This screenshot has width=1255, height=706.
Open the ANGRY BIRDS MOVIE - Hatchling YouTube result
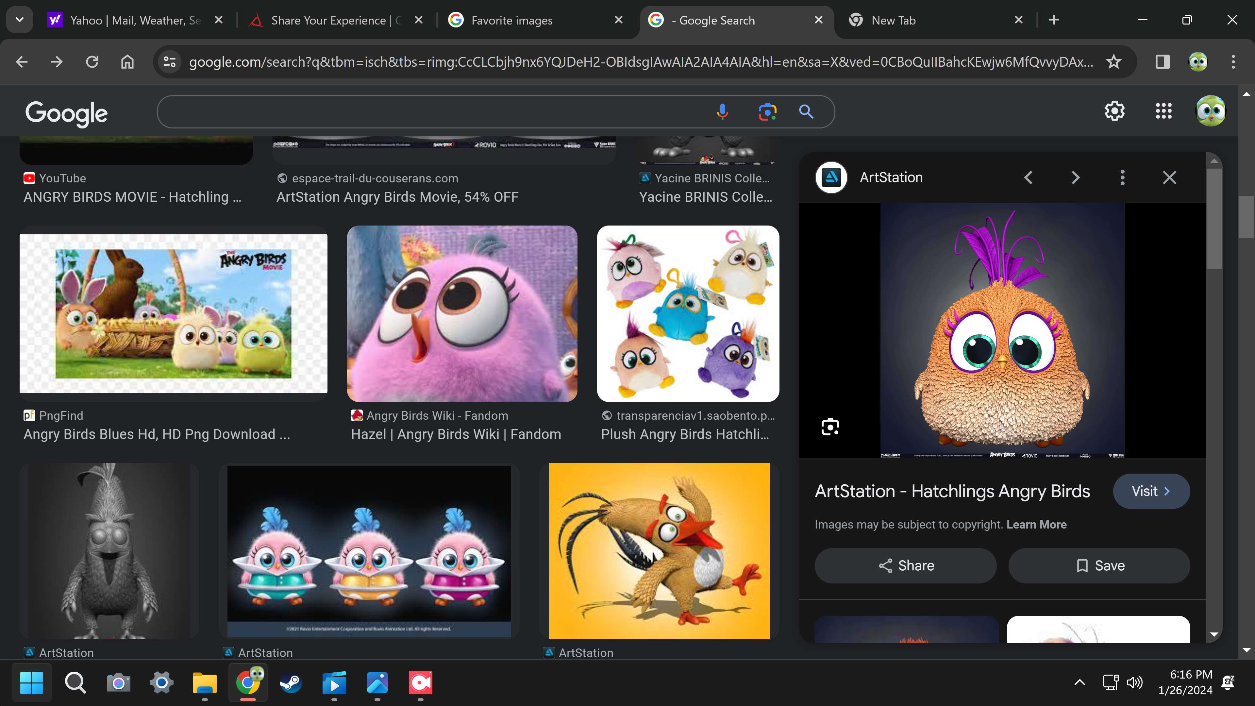[132, 197]
